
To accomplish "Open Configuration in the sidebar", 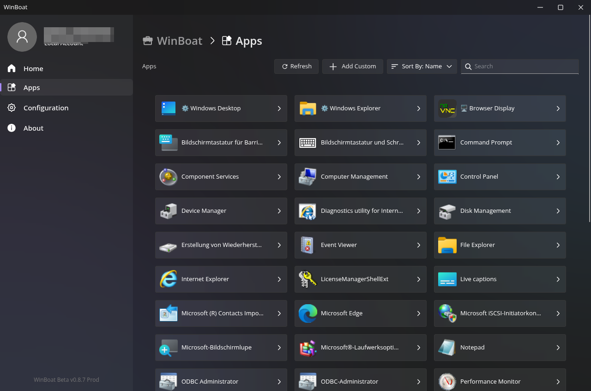I will point(46,108).
